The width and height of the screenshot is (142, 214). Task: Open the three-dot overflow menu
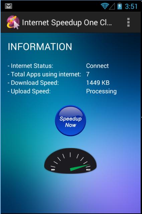tap(128, 22)
